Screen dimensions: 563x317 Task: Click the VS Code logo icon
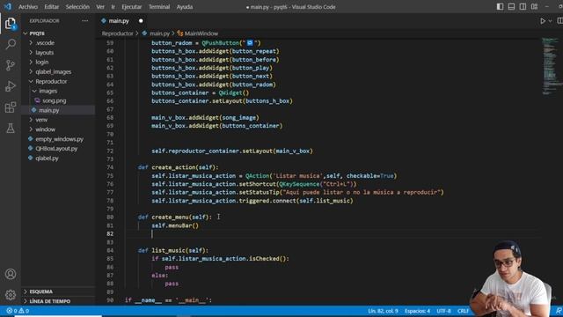click(x=8, y=6)
